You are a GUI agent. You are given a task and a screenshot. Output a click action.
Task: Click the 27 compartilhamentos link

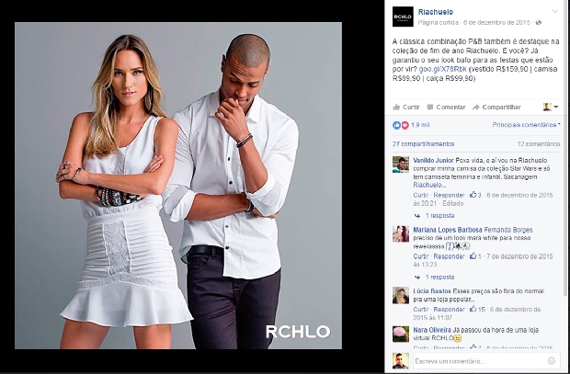tap(423, 144)
